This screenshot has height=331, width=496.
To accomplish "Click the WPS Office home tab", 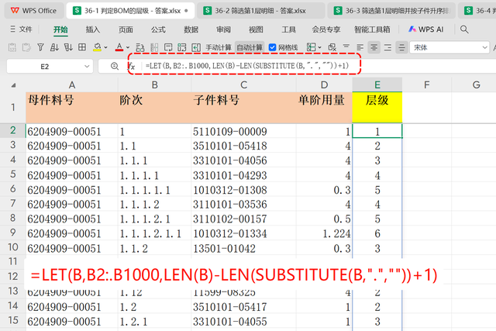I will 33,11.
